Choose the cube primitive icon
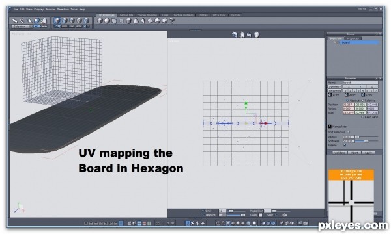The image size is (391, 234). [x=100, y=21]
